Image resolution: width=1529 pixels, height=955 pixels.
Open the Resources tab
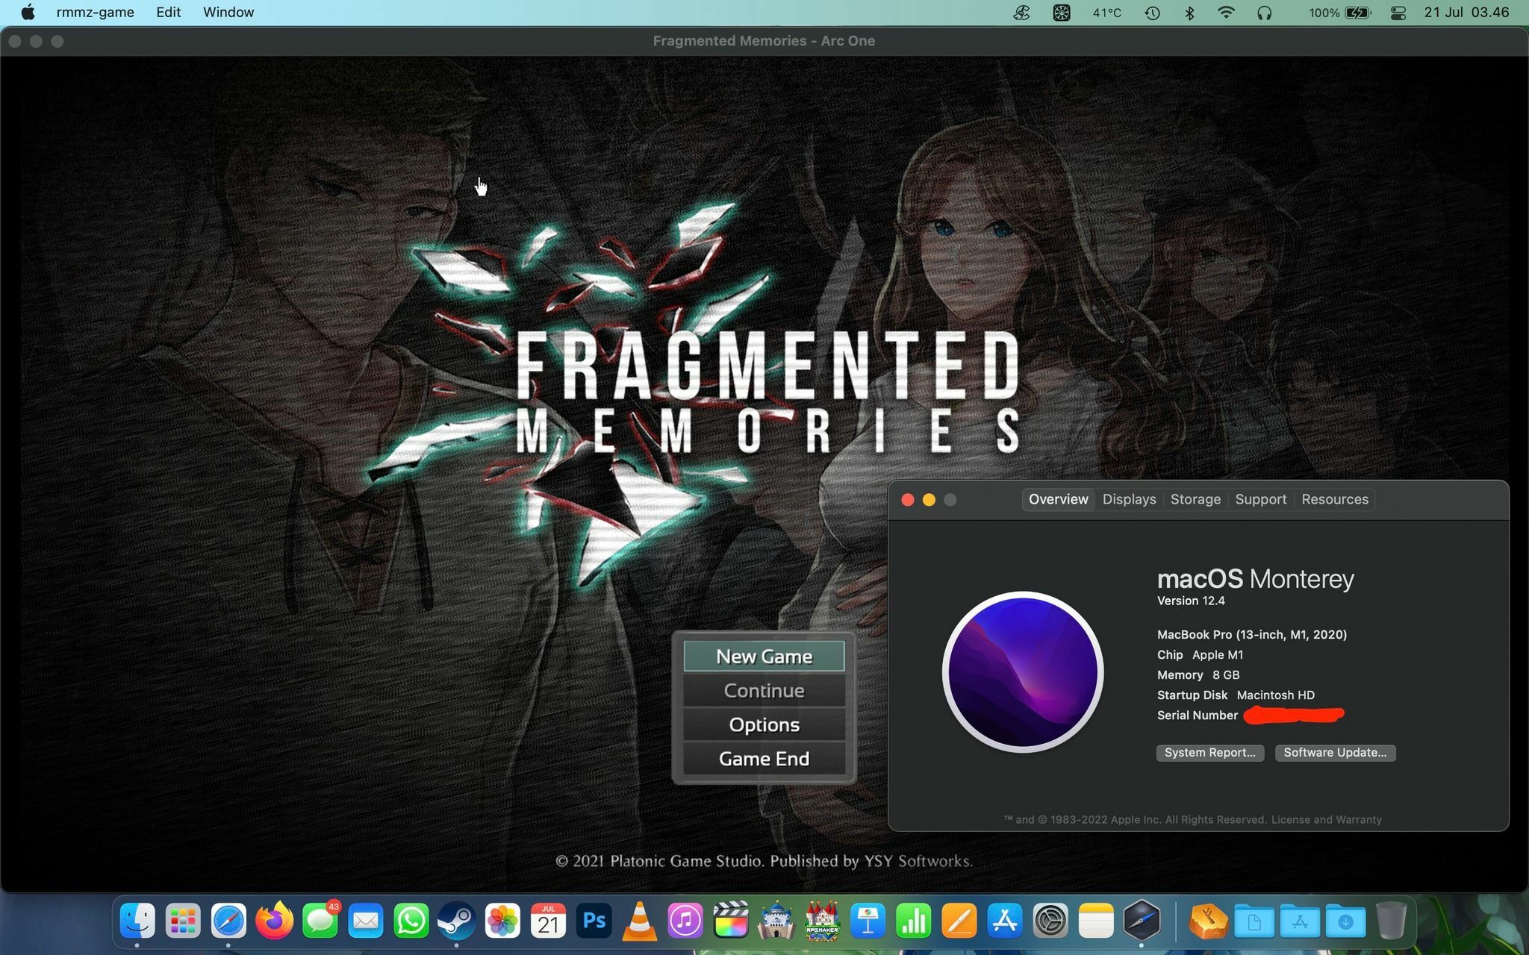(x=1334, y=499)
